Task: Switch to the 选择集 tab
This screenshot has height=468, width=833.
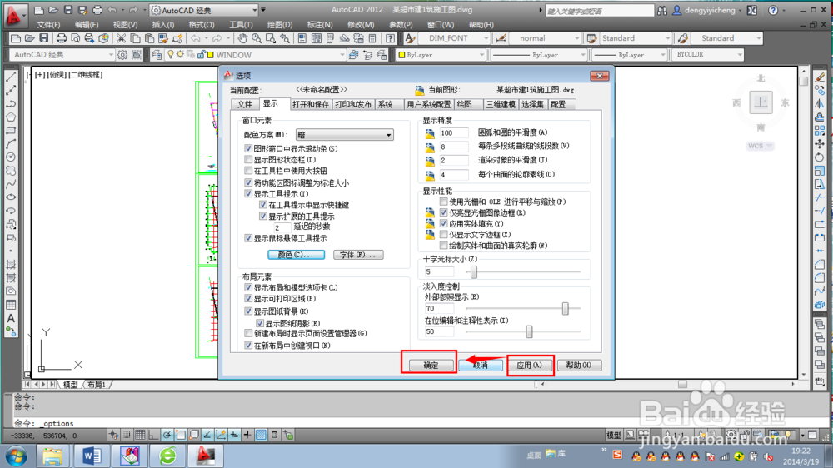Action: 531,104
